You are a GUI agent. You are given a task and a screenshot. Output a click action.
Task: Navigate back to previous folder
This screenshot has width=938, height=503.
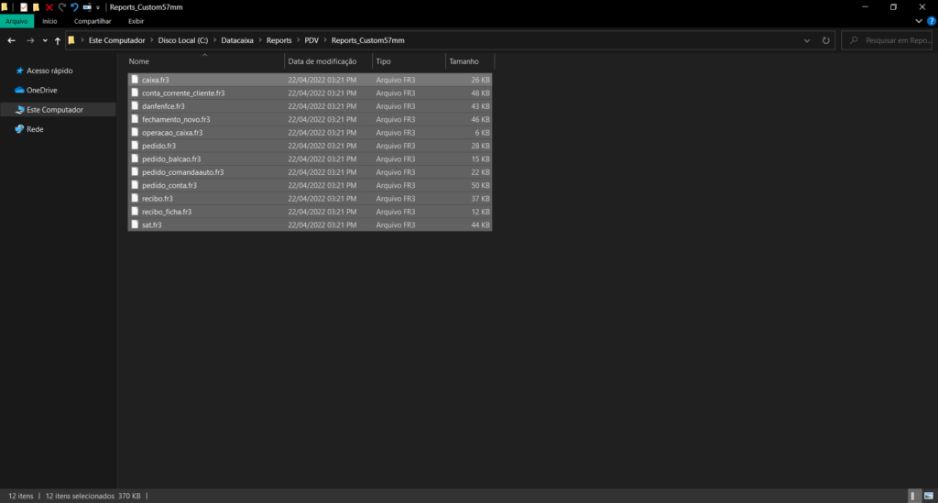click(11, 40)
